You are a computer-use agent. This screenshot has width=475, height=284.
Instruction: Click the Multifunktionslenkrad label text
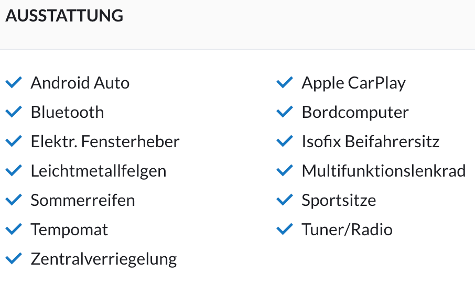pos(384,171)
